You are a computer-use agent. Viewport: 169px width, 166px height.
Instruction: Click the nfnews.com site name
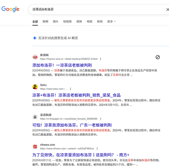[48, 145]
